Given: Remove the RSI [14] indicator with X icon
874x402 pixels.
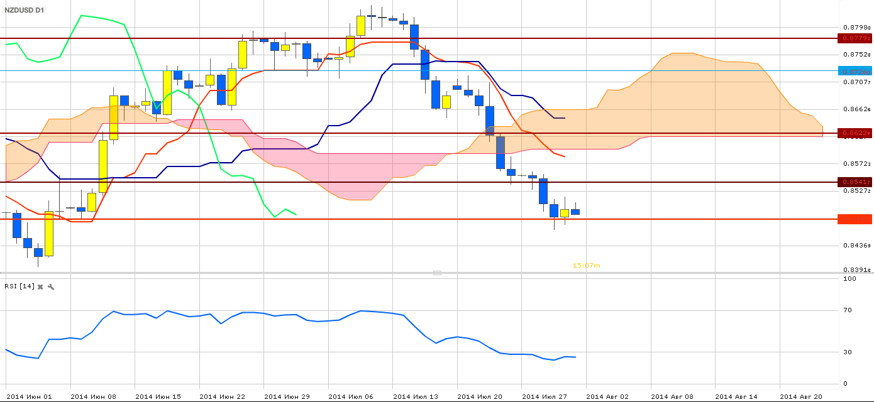Looking at the screenshot, I should pyautogui.click(x=40, y=287).
